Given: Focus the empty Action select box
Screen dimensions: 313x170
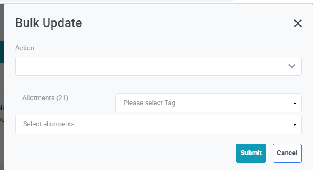Looking at the screenshot, I should click(127, 66).
